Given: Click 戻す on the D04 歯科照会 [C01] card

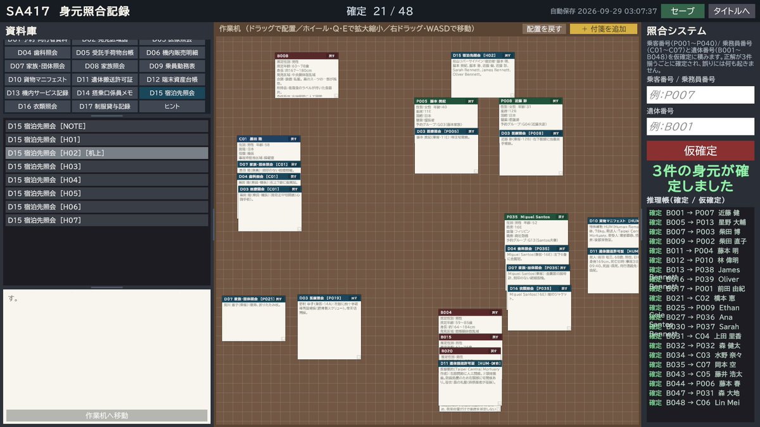Looking at the screenshot, I should point(295,176).
